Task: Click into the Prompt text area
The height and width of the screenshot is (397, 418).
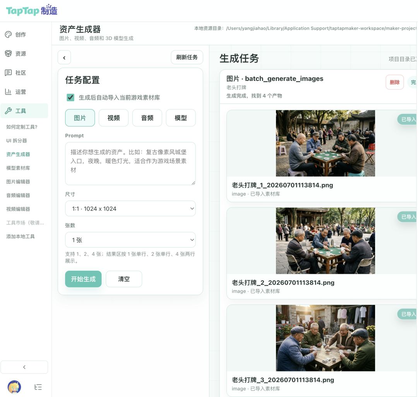Action: coord(130,163)
